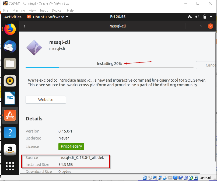Click source 'mssql-cli_0.15.0-1_all.deb'

[x=81, y=158]
